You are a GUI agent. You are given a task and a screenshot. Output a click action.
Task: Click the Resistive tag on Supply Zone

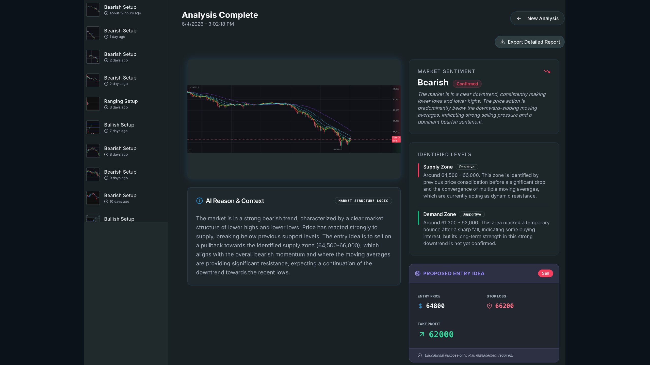[x=467, y=167]
